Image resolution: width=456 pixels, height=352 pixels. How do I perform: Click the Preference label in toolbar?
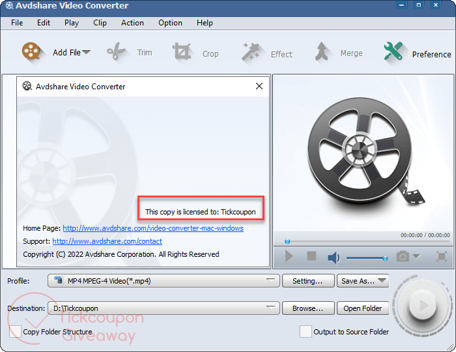pos(431,54)
